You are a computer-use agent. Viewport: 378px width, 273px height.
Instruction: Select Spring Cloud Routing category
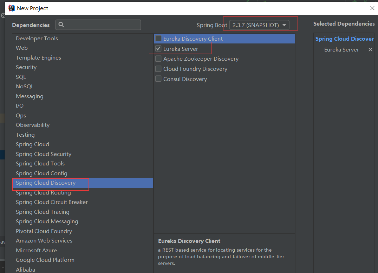83,193
